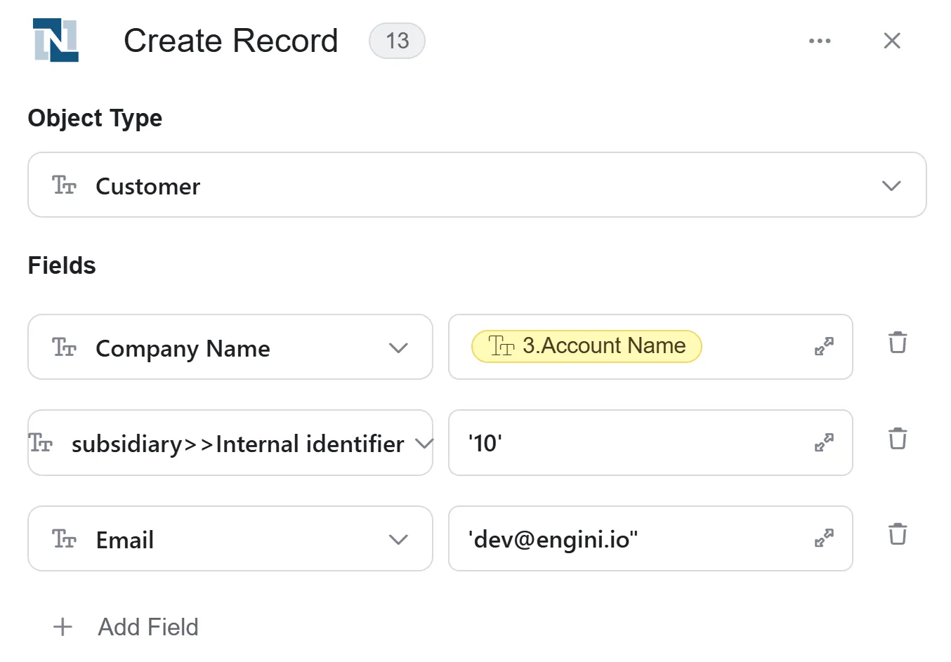Select the 3.Account Name variable pill
The width and height of the screenshot is (951, 662).
pyautogui.click(x=586, y=346)
